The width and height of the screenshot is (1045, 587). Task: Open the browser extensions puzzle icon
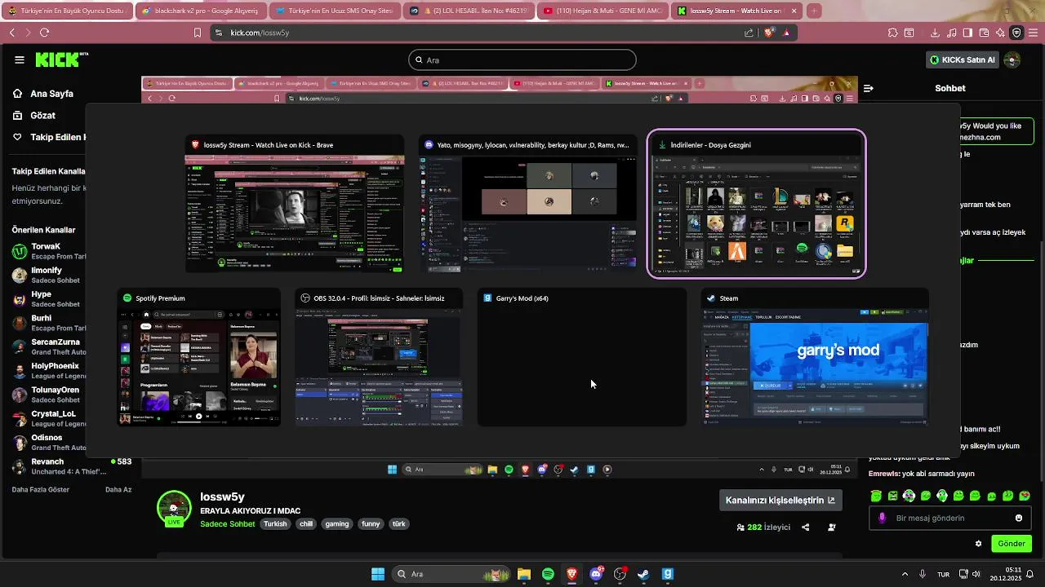click(x=892, y=33)
